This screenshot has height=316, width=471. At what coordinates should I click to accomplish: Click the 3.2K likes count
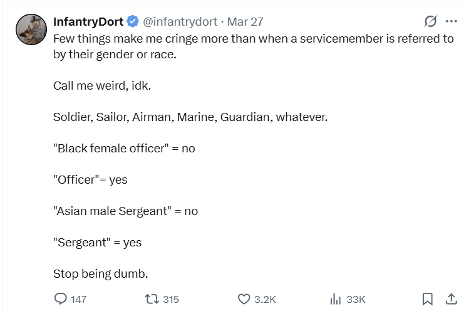[x=265, y=299]
